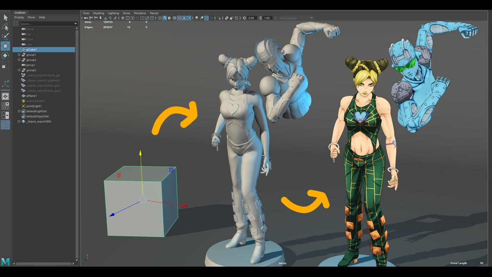Click the Image Plane icon
Image resolution: width=492 pixels, height=277 pixels.
point(105,18)
